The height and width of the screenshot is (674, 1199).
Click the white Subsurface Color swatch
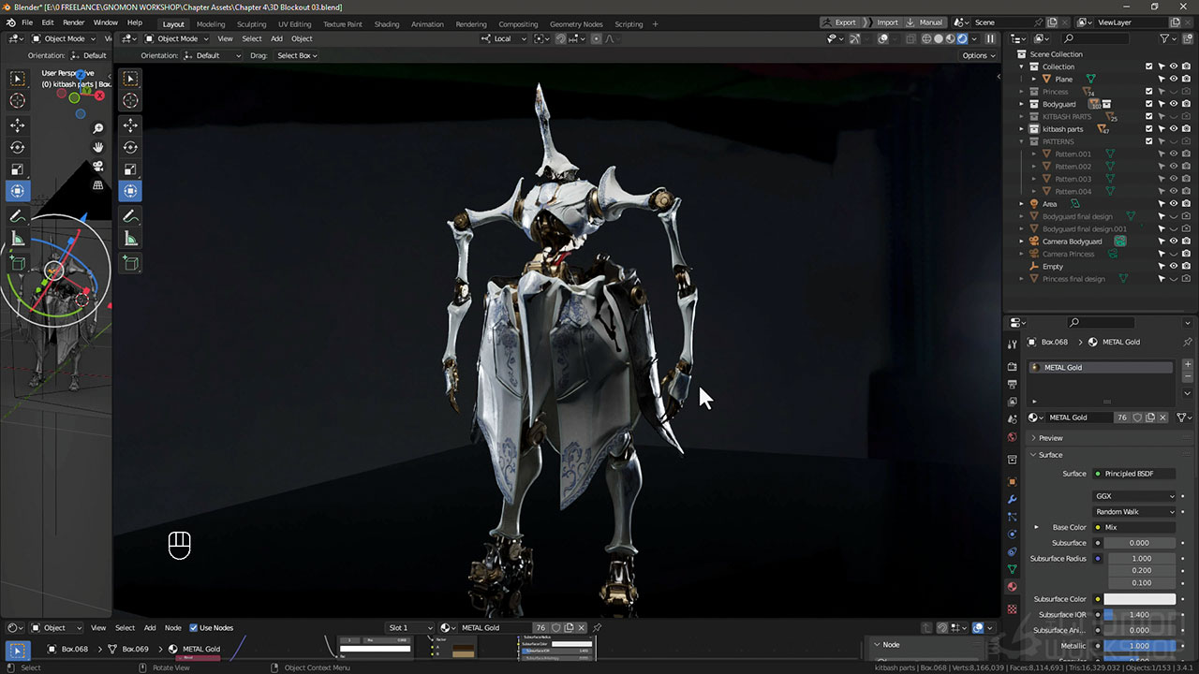[1139, 599]
